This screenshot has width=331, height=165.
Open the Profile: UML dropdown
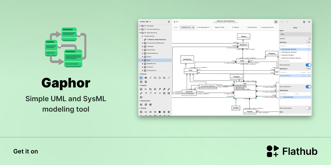145,22
